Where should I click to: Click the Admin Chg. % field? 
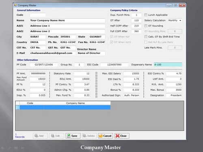coord(82,90)
